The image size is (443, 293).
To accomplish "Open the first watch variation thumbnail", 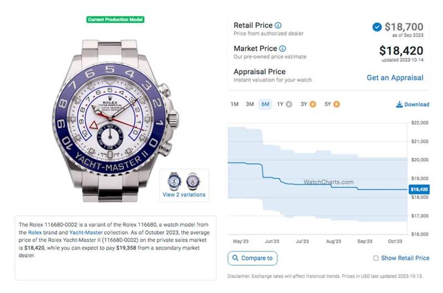I will [174, 181].
